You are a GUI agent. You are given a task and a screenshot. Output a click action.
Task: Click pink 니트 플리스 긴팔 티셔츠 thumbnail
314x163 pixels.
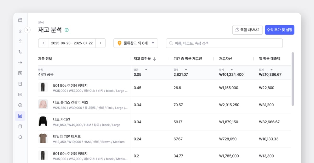click(x=43, y=105)
